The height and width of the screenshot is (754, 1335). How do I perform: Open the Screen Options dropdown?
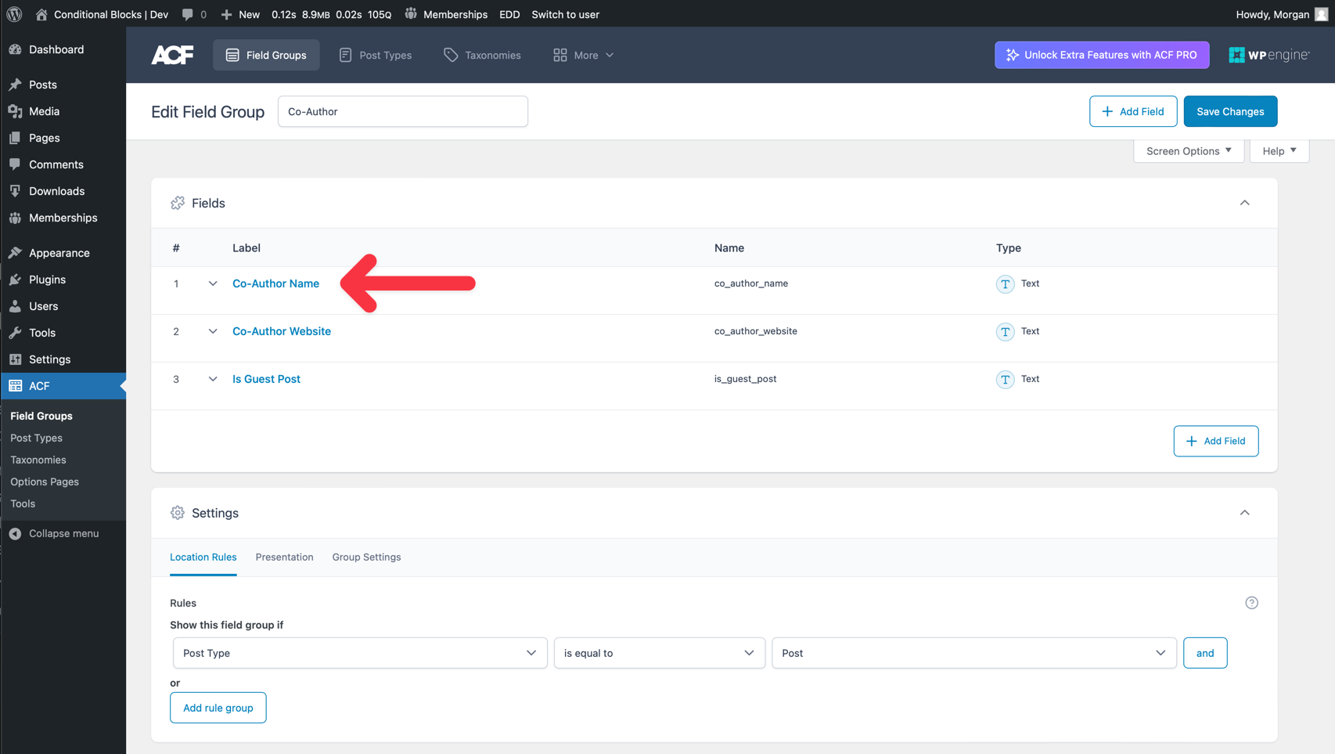[1188, 151]
